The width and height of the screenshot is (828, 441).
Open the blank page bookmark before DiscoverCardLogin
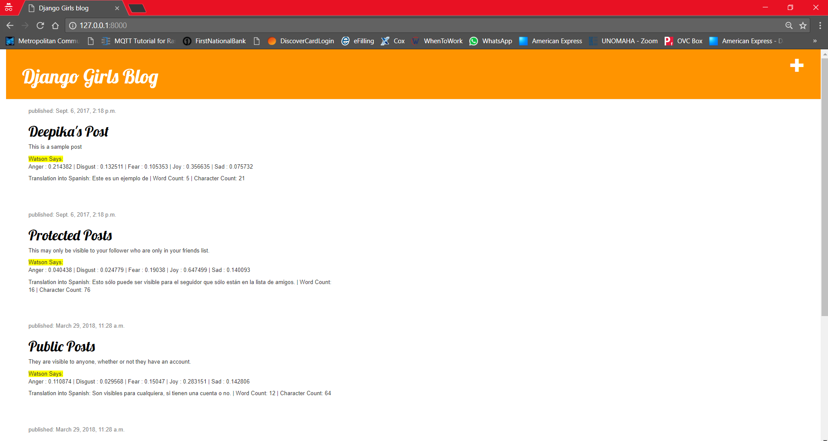(x=256, y=41)
